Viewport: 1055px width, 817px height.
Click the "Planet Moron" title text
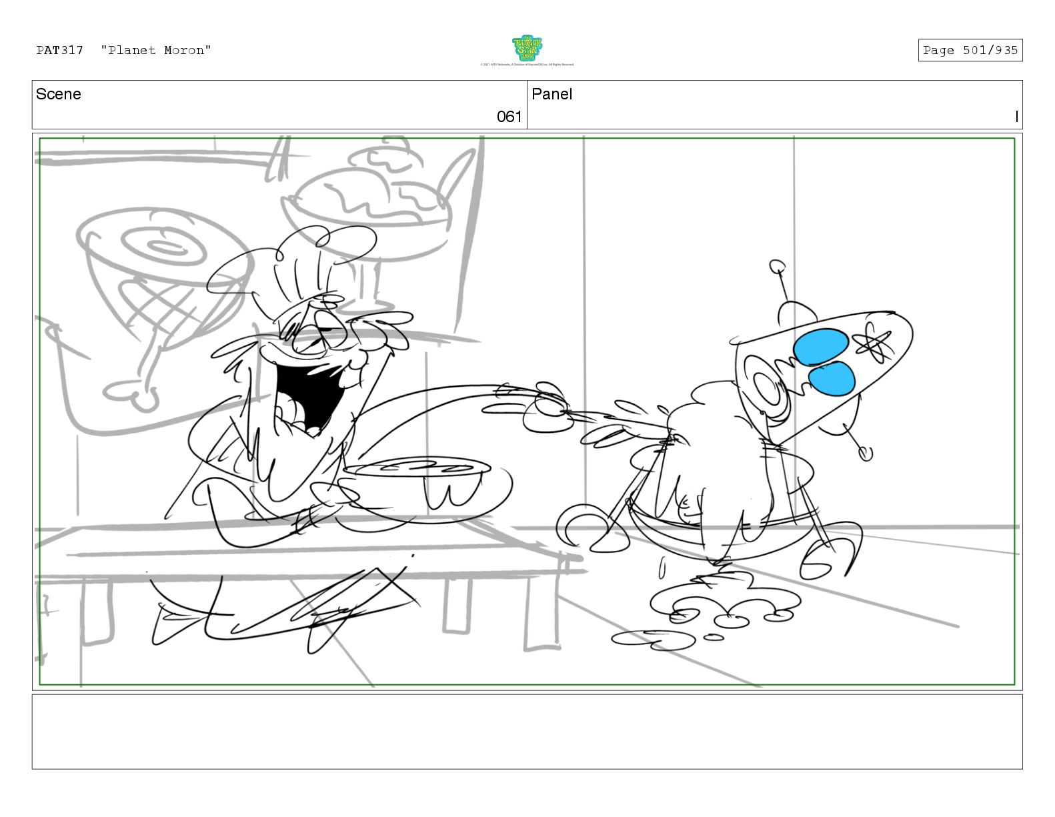pyautogui.click(x=156, y=50)
